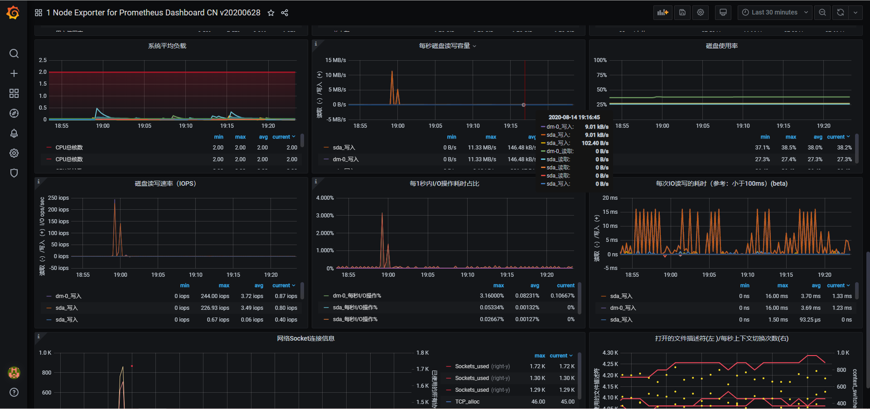Open 磁盘使用率 panel title menu
The width and height of the screenshot is (870, 409).
tap(722, 46)
